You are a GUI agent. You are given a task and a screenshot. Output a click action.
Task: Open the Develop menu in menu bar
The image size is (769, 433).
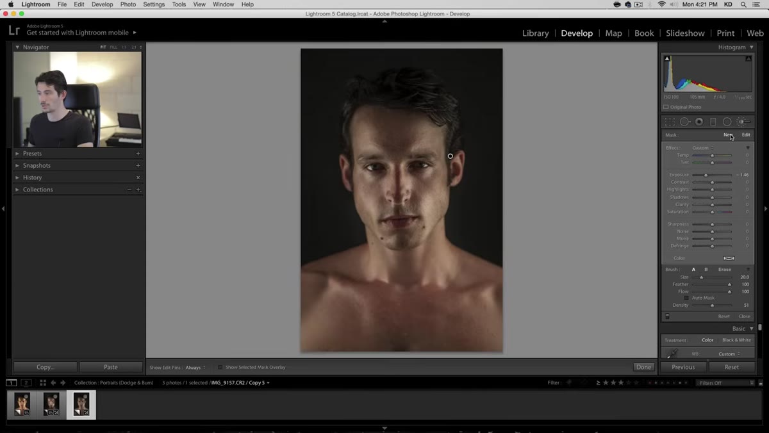[x=102, y=4]
